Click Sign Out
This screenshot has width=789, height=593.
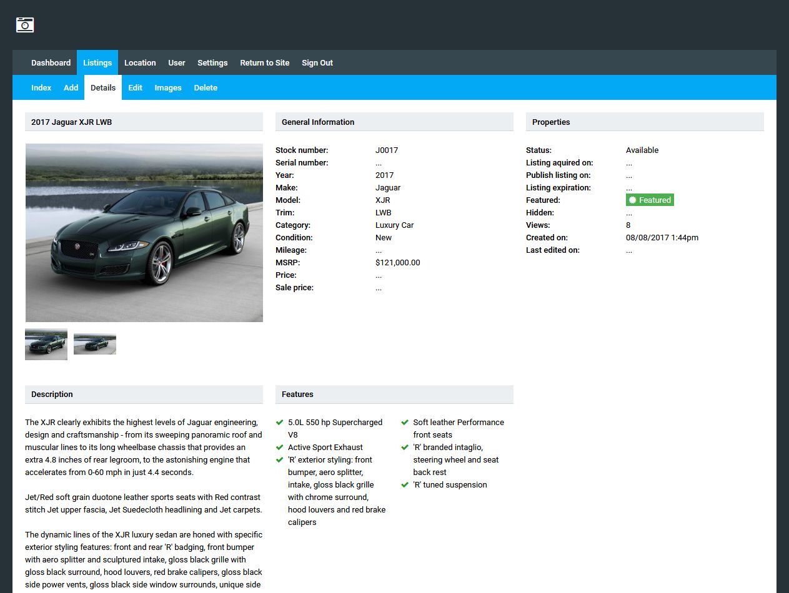[317, 63]
